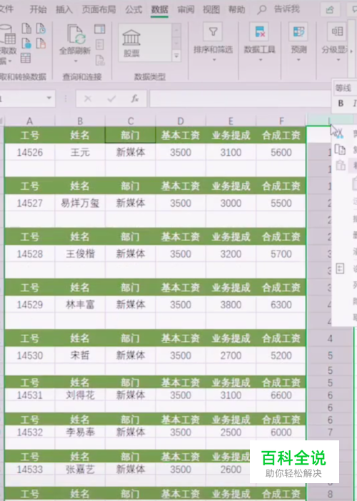Click the cell with name 宋哲
Screen dimensions: 357x501
(80, 355)
